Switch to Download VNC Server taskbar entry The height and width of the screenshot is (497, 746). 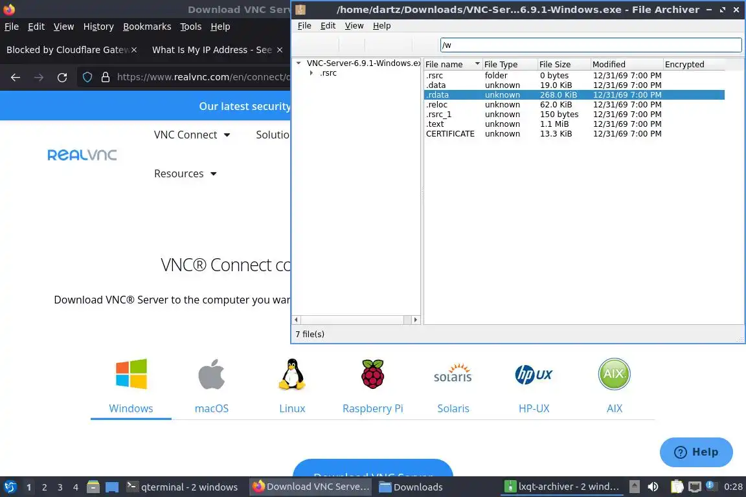coord(311,487)
